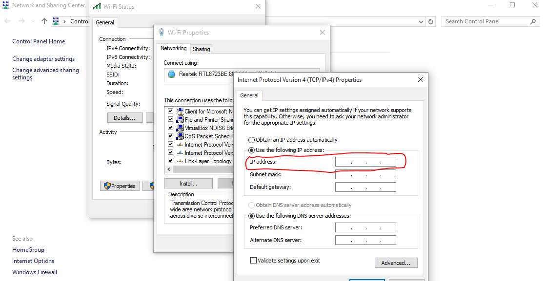This screenshot has width=546, height=281.
Task: Uncheck File and Printer Sharing checkbox
Action: click(x=171, y=119)
